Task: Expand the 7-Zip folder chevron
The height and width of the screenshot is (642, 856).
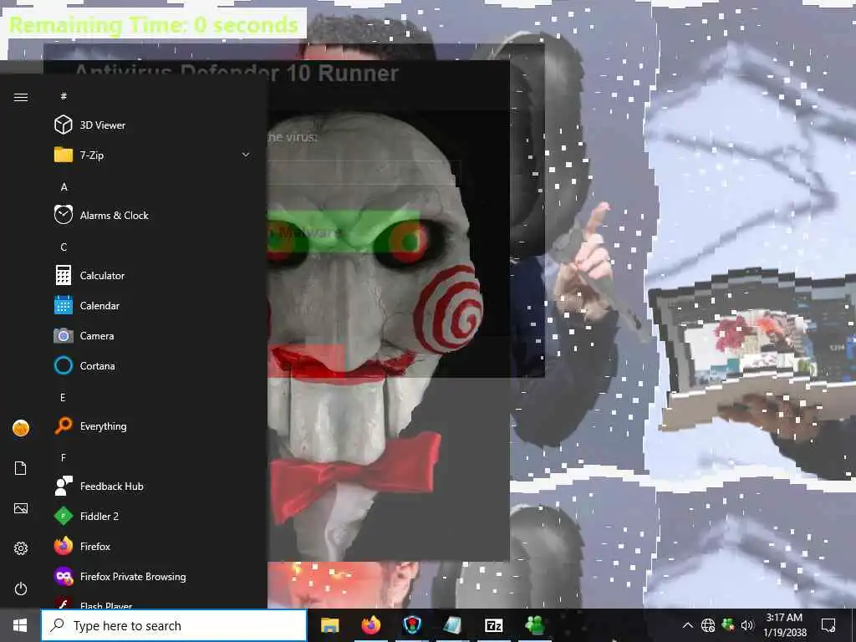Action: point(246,155)
